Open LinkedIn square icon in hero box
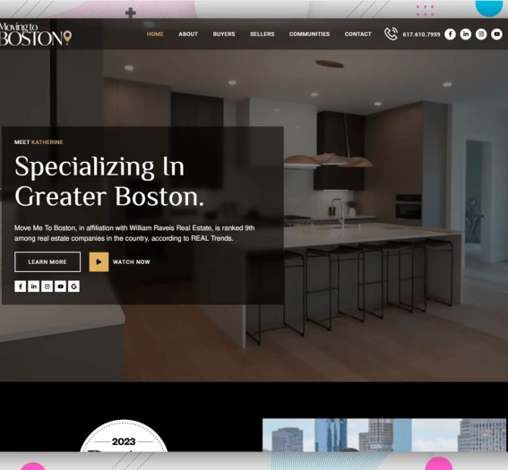 [x=34, y=286]
